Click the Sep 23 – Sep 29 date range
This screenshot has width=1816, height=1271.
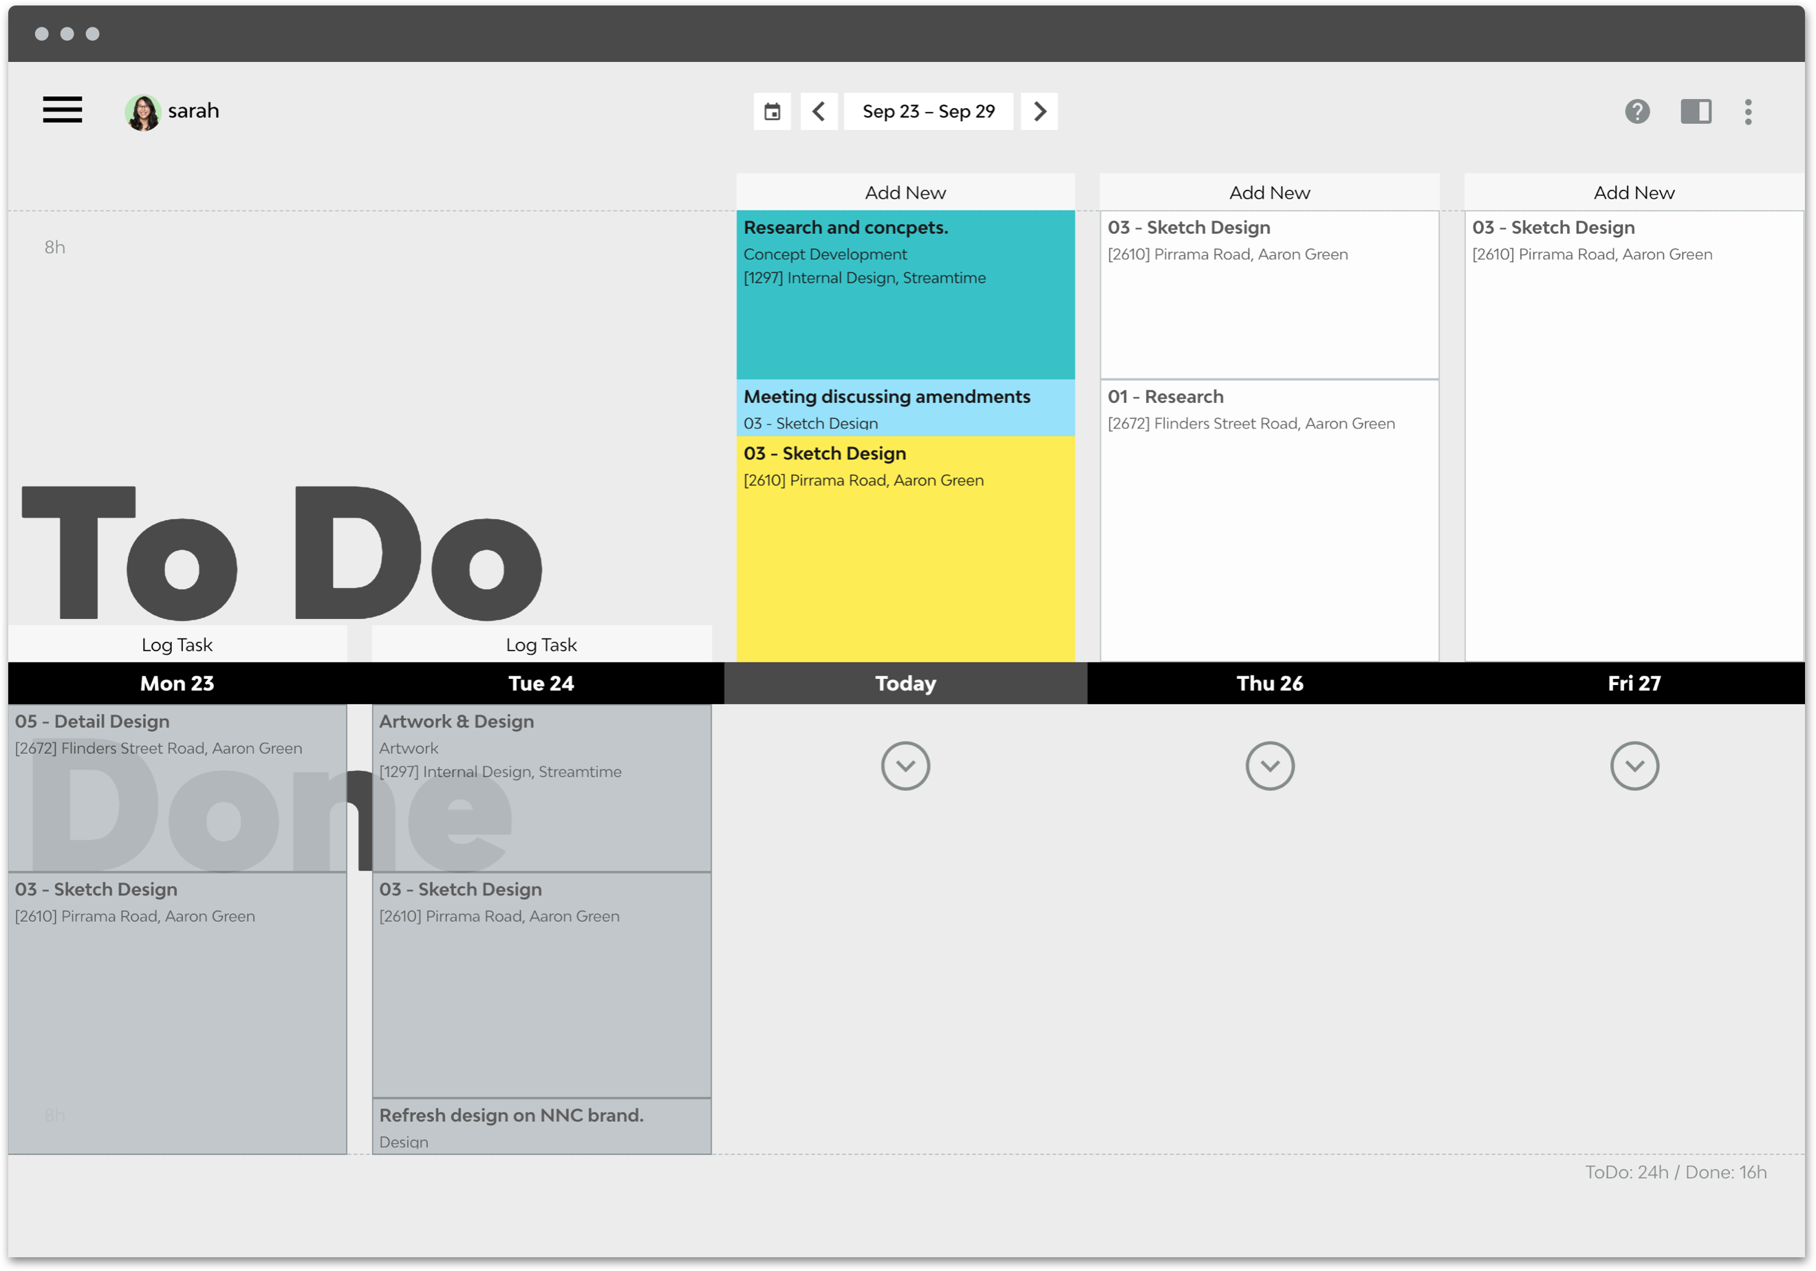[928, 111]
